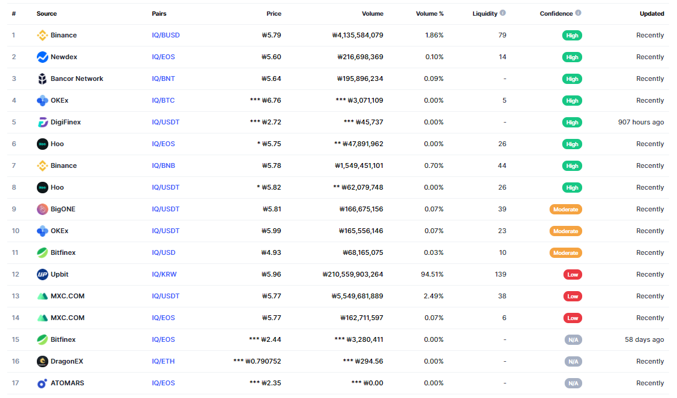Click the ₩4.93 price in Bitfinex row
The height and width of the screenshot is (398, 677).
coord(271,252)
